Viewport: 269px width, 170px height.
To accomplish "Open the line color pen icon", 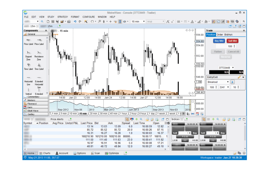I will pyautogui.click(x=199, y=22).
